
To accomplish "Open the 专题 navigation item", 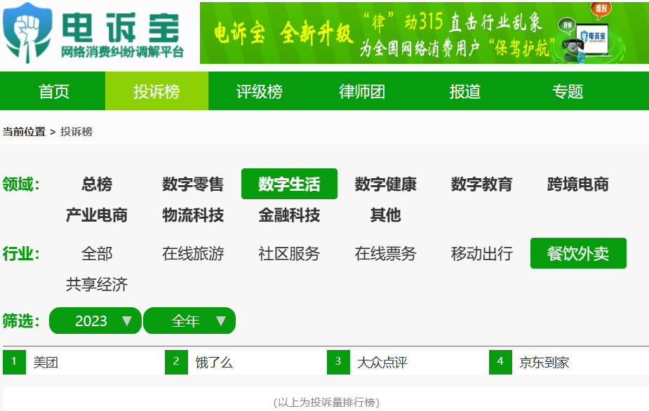I will pyautogui.click(x=568, y=91).
